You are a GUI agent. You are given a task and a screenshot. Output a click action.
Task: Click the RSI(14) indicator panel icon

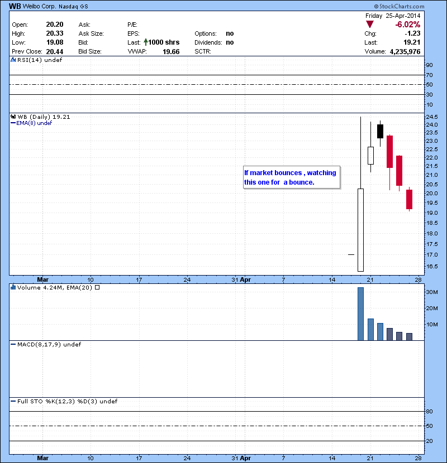13,60
